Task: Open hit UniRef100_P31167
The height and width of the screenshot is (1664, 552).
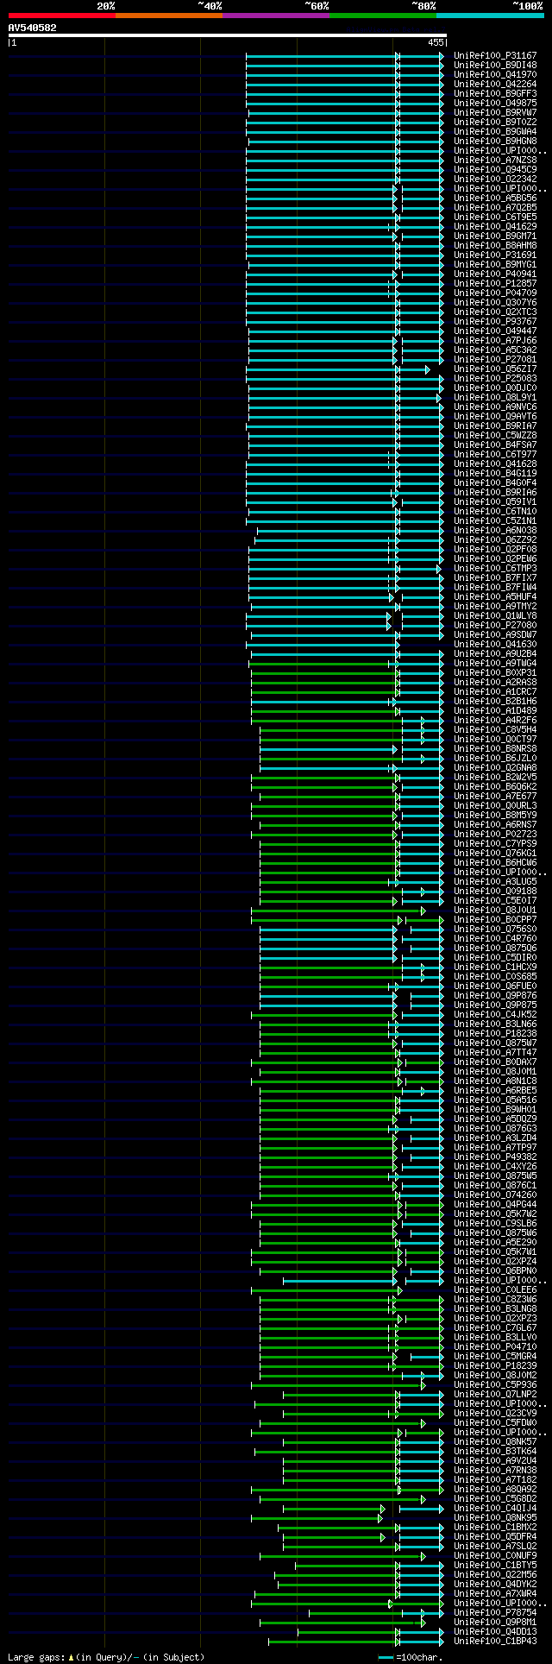Action: [495, 55]
